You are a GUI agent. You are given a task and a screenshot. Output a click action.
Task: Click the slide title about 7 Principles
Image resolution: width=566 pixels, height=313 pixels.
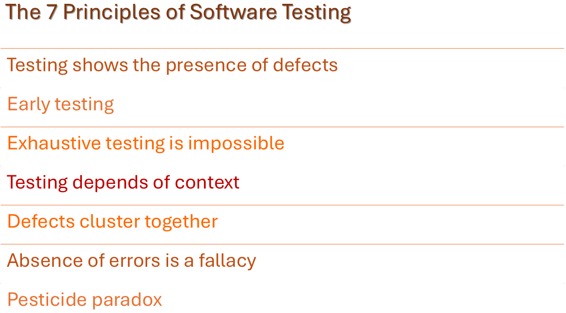tap(179, 12)
